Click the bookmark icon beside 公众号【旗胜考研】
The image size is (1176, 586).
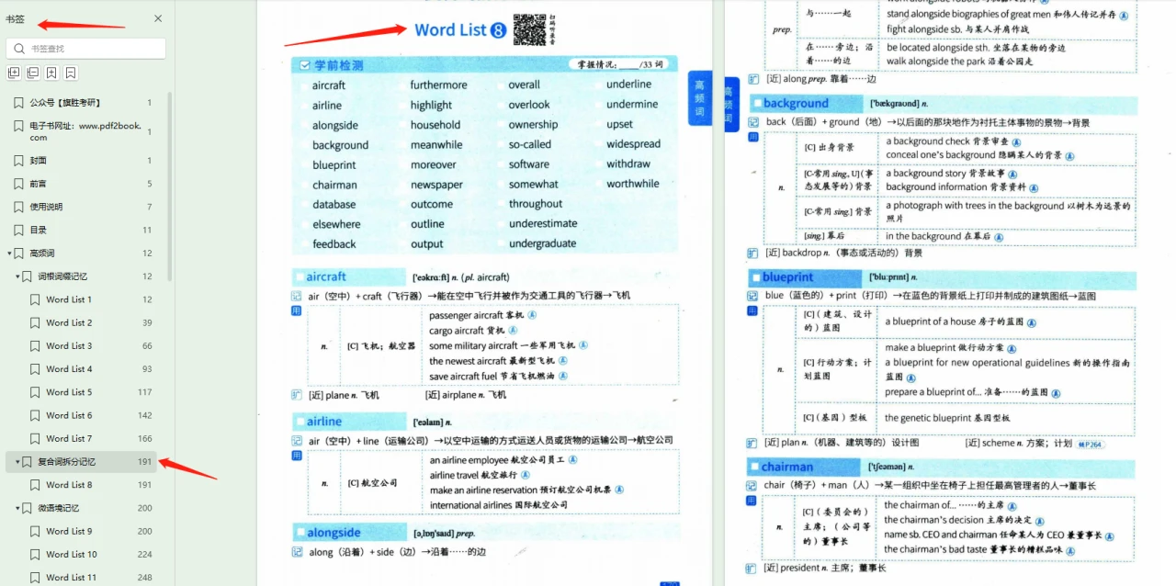pos(19,103)
